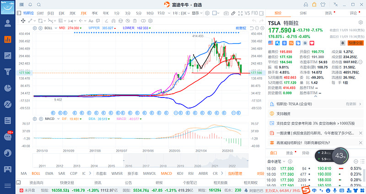Open the orange market quotes sidebar icon
This screenshot has width=366, height=194.
point(8,39)
